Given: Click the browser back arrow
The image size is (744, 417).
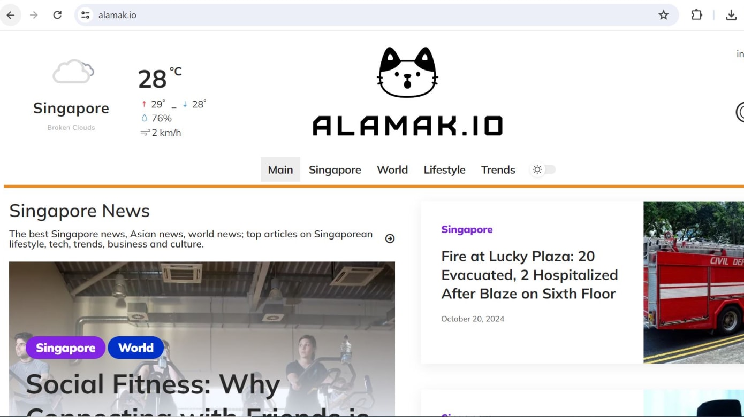Looking at the screenshot, I should [x=10, y=15].
